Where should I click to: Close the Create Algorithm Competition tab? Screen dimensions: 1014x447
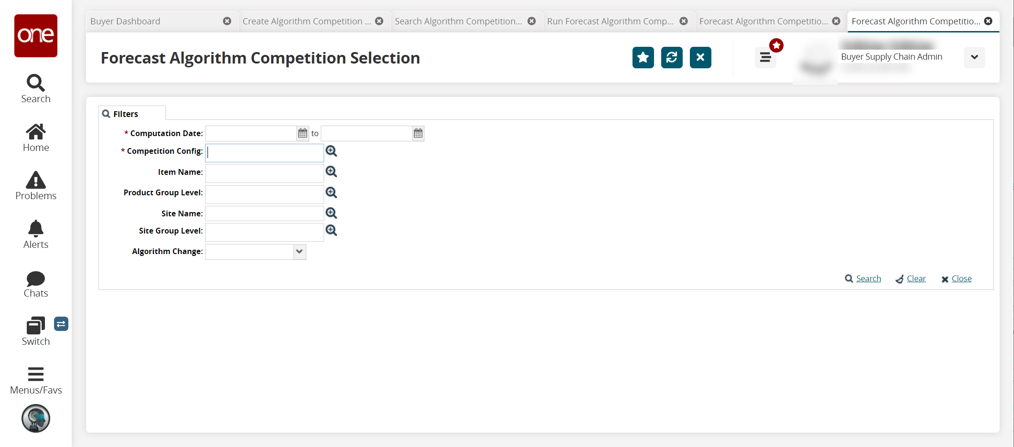pos(379,21)
